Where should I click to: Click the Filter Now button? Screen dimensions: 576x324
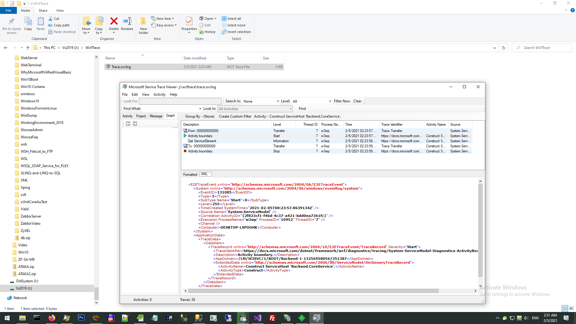[342, 101]
